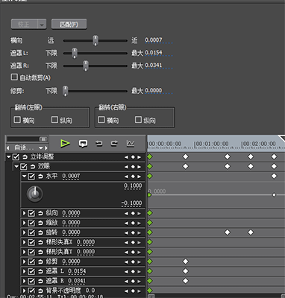Go to next keyframe on 修剪 row
The height and width of the screenshot is (298, 285).
point(139,261)
